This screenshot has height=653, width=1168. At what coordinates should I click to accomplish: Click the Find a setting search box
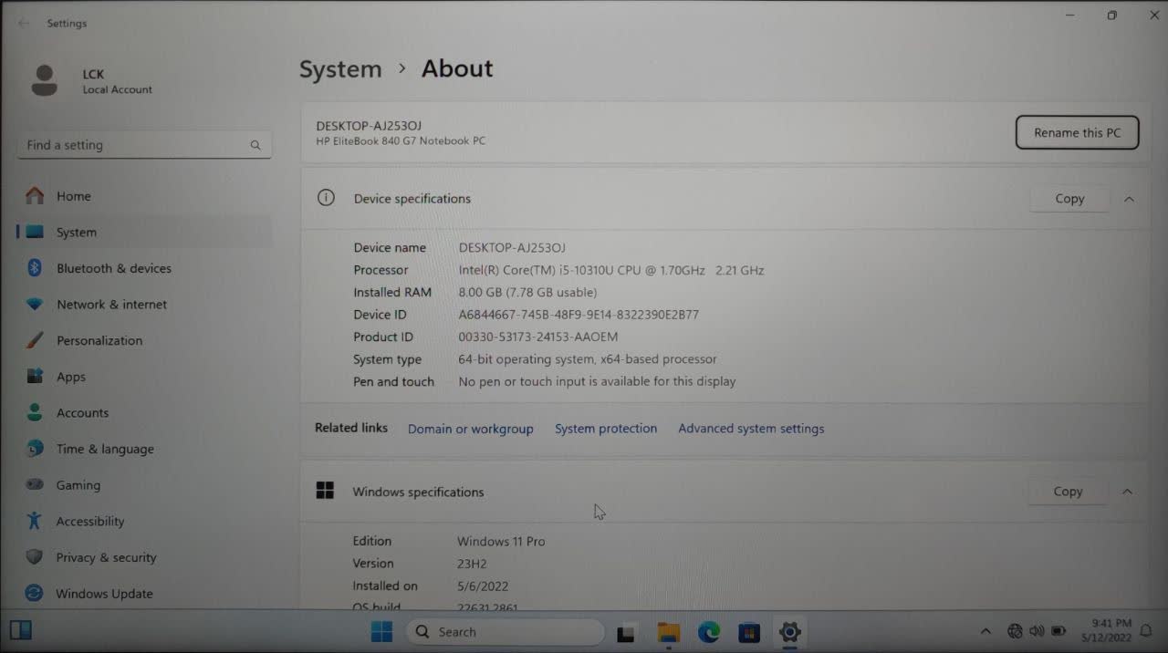pyautogui.click(x=137, y=145)
